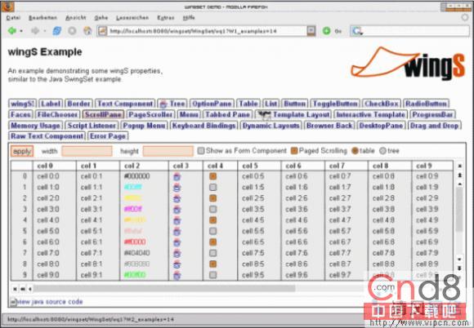Click the Home icon in toolbar
The width and height of the screenshot is (474, 328).
[x=87, y=31]
